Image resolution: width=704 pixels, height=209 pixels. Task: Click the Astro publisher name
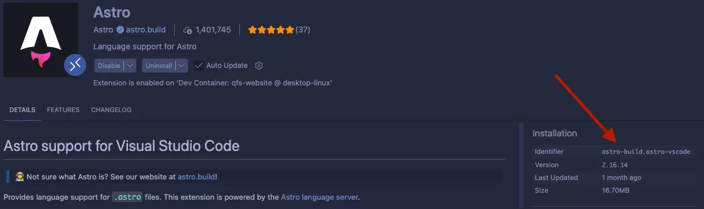pos(103,30)
